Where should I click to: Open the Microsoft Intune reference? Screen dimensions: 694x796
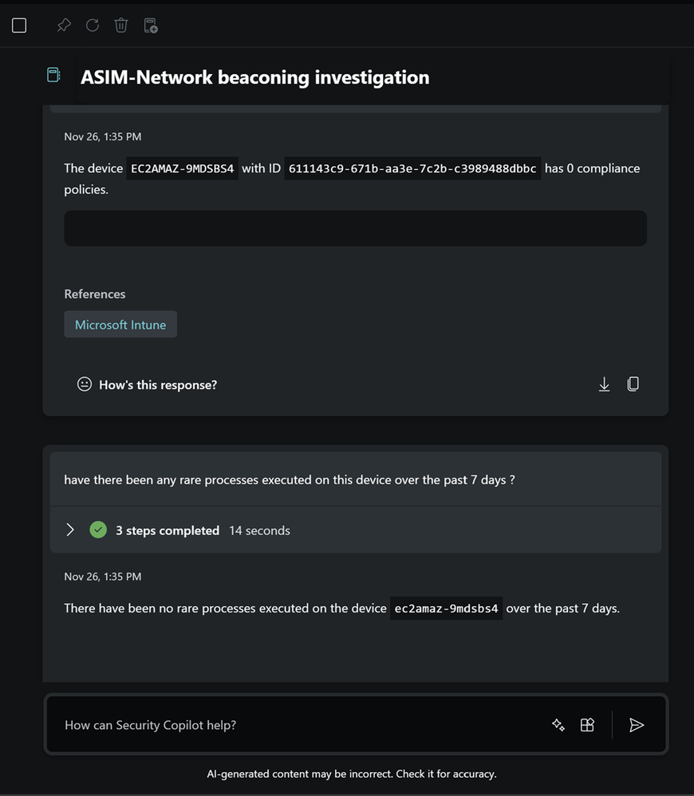(120, 325)
